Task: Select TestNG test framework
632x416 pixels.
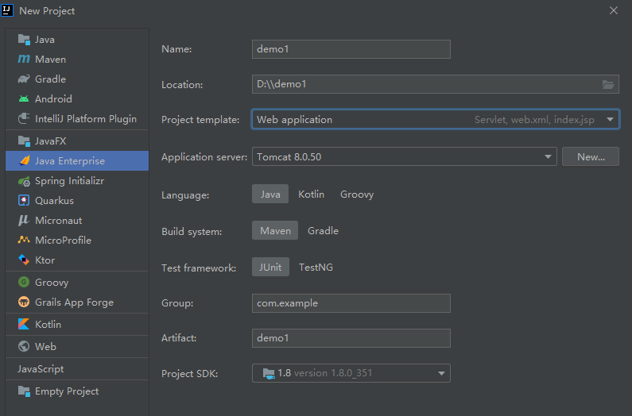Action: pos(316,267)
